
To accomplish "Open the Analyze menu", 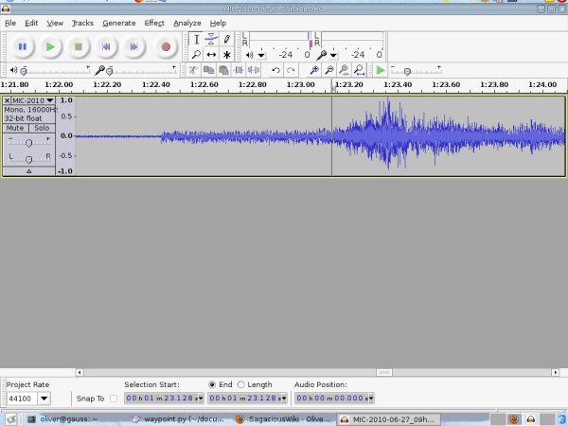I will [x=186, y=22].
